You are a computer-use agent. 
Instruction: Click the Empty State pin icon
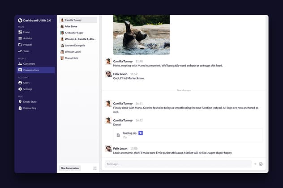point(20,102)
